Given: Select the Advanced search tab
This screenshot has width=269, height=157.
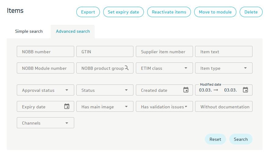Looking at the screenshot, I should [73, 31].
